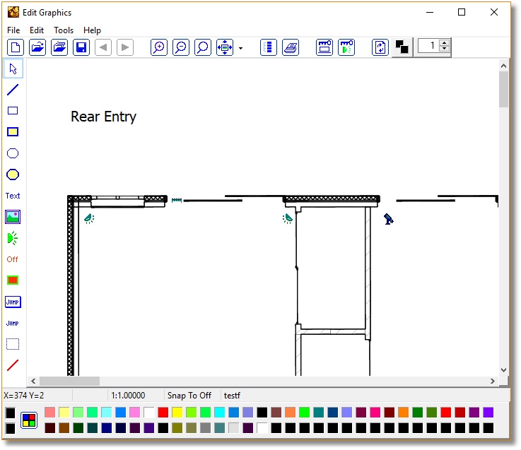Viewport: 521px width, 450px height.
Task: Pick the Text tool
Action: 13,196
